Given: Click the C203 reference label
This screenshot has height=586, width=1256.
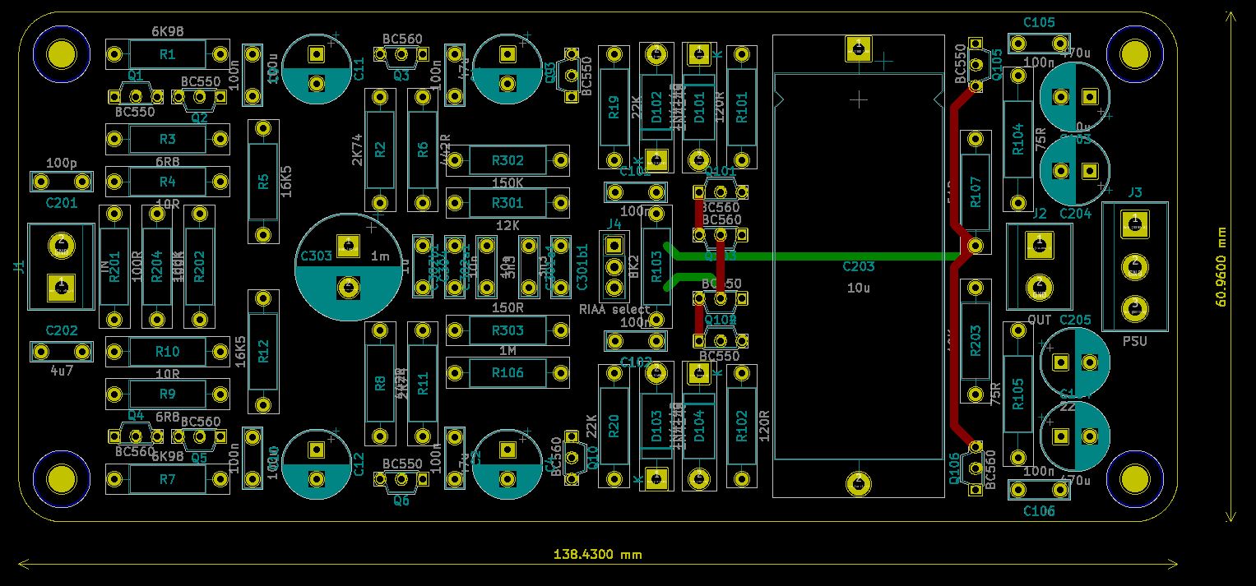Looking at the screenshot, I should [859, 266].
